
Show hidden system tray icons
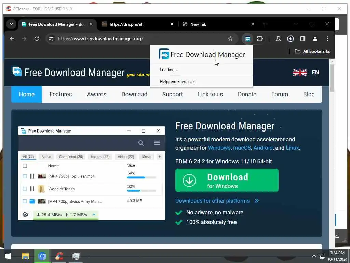[314, 256]
